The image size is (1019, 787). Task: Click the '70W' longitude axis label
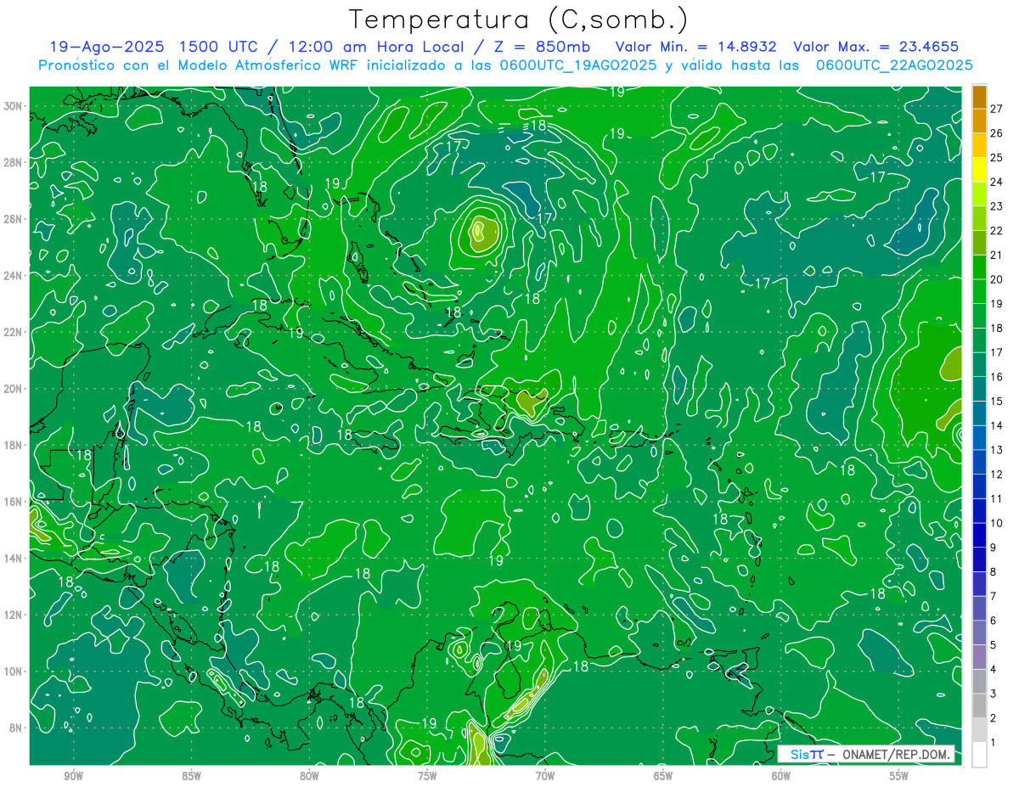point(545,776)
